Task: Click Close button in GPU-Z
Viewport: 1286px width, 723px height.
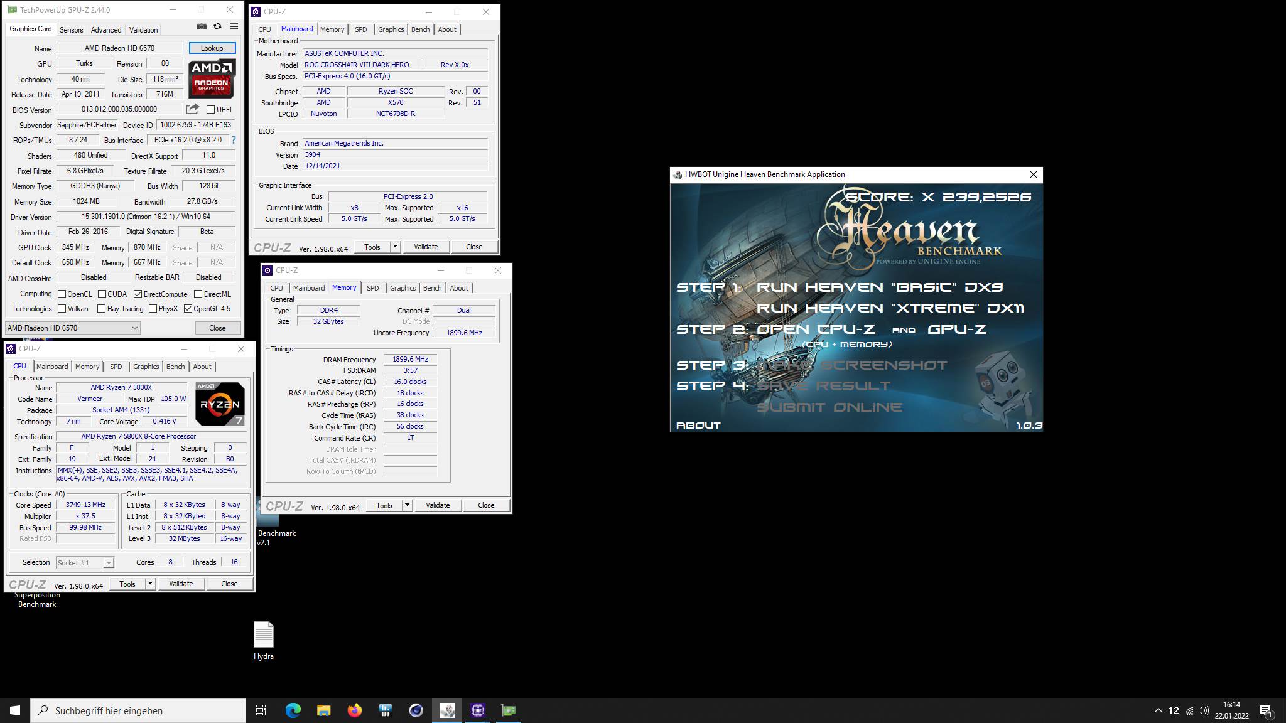Action: [x=217, y=328]
